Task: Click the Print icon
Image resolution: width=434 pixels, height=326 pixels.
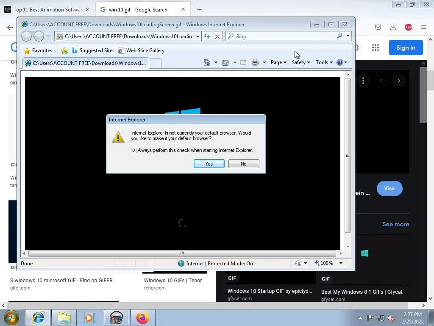Action: pos(255,62)
